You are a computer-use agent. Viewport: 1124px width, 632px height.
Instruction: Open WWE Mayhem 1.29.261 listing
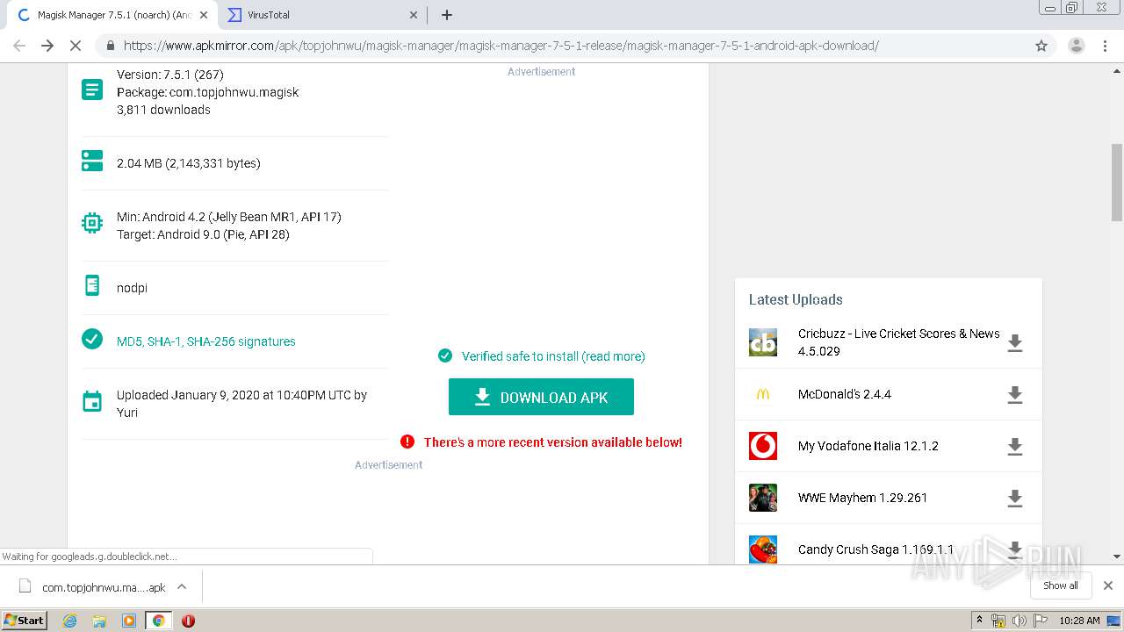(x=863, y=498)
